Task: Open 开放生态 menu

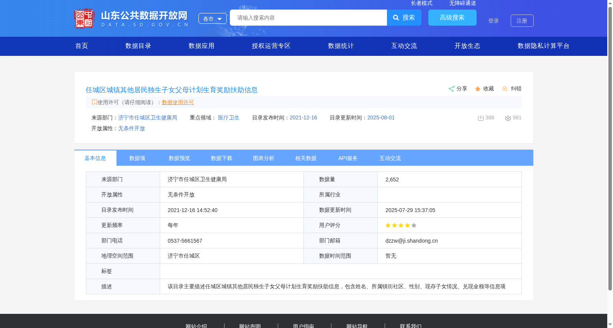Action: (x=467, y=46)
